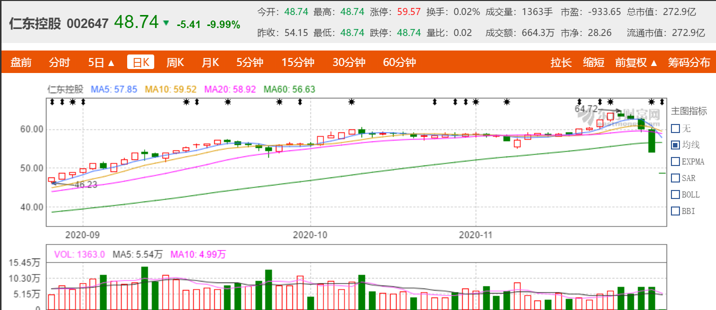Switch to the 分时 intraday tab
Screen dimensions: 716x310
60,62
